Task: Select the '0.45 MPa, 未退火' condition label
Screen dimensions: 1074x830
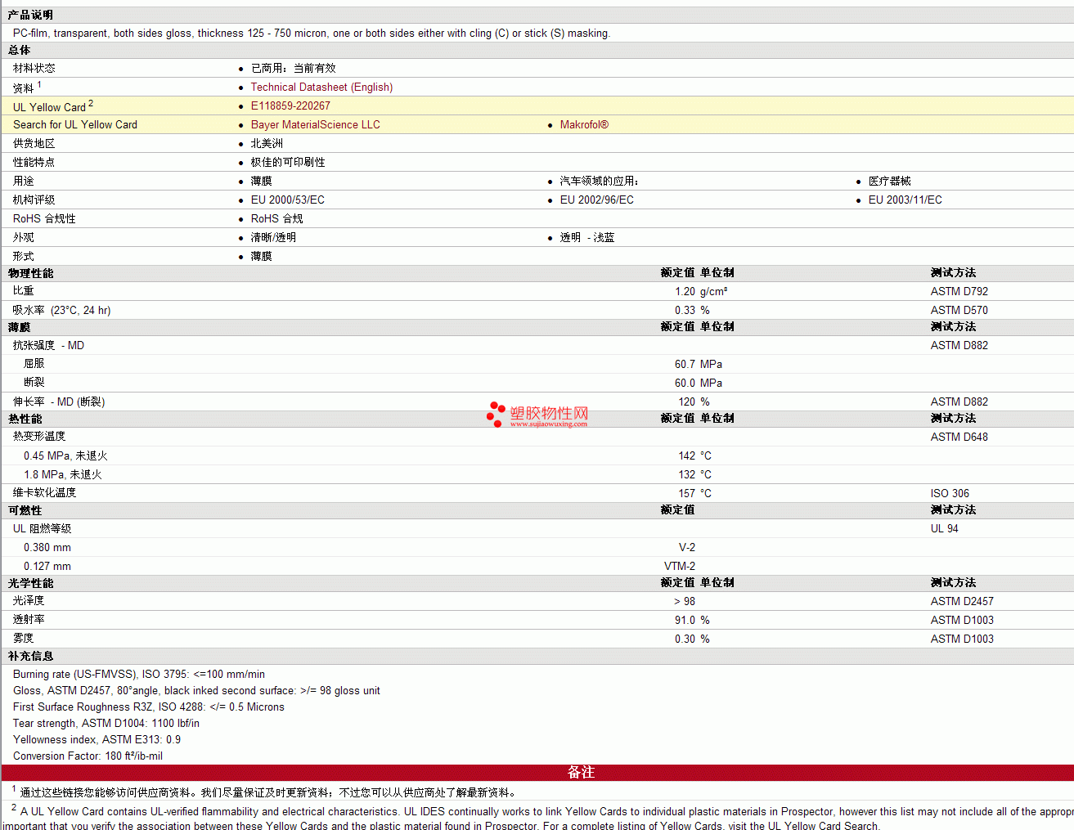Action: click(x=65, y=456)
